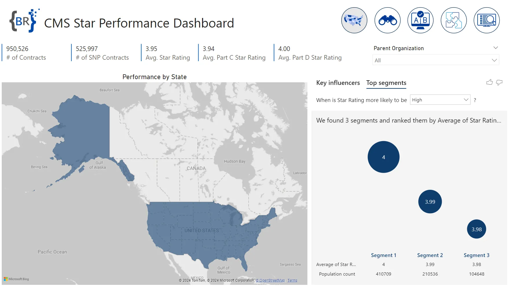Open the OpenStreetMap attribution link

click(270, 280)
